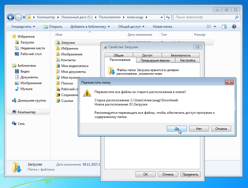Click the 'Сеть' network icon in sidebar
Image resolution: width=248 pixels, height=188 pixels.
pyautogui.click(x=14, y=123)
